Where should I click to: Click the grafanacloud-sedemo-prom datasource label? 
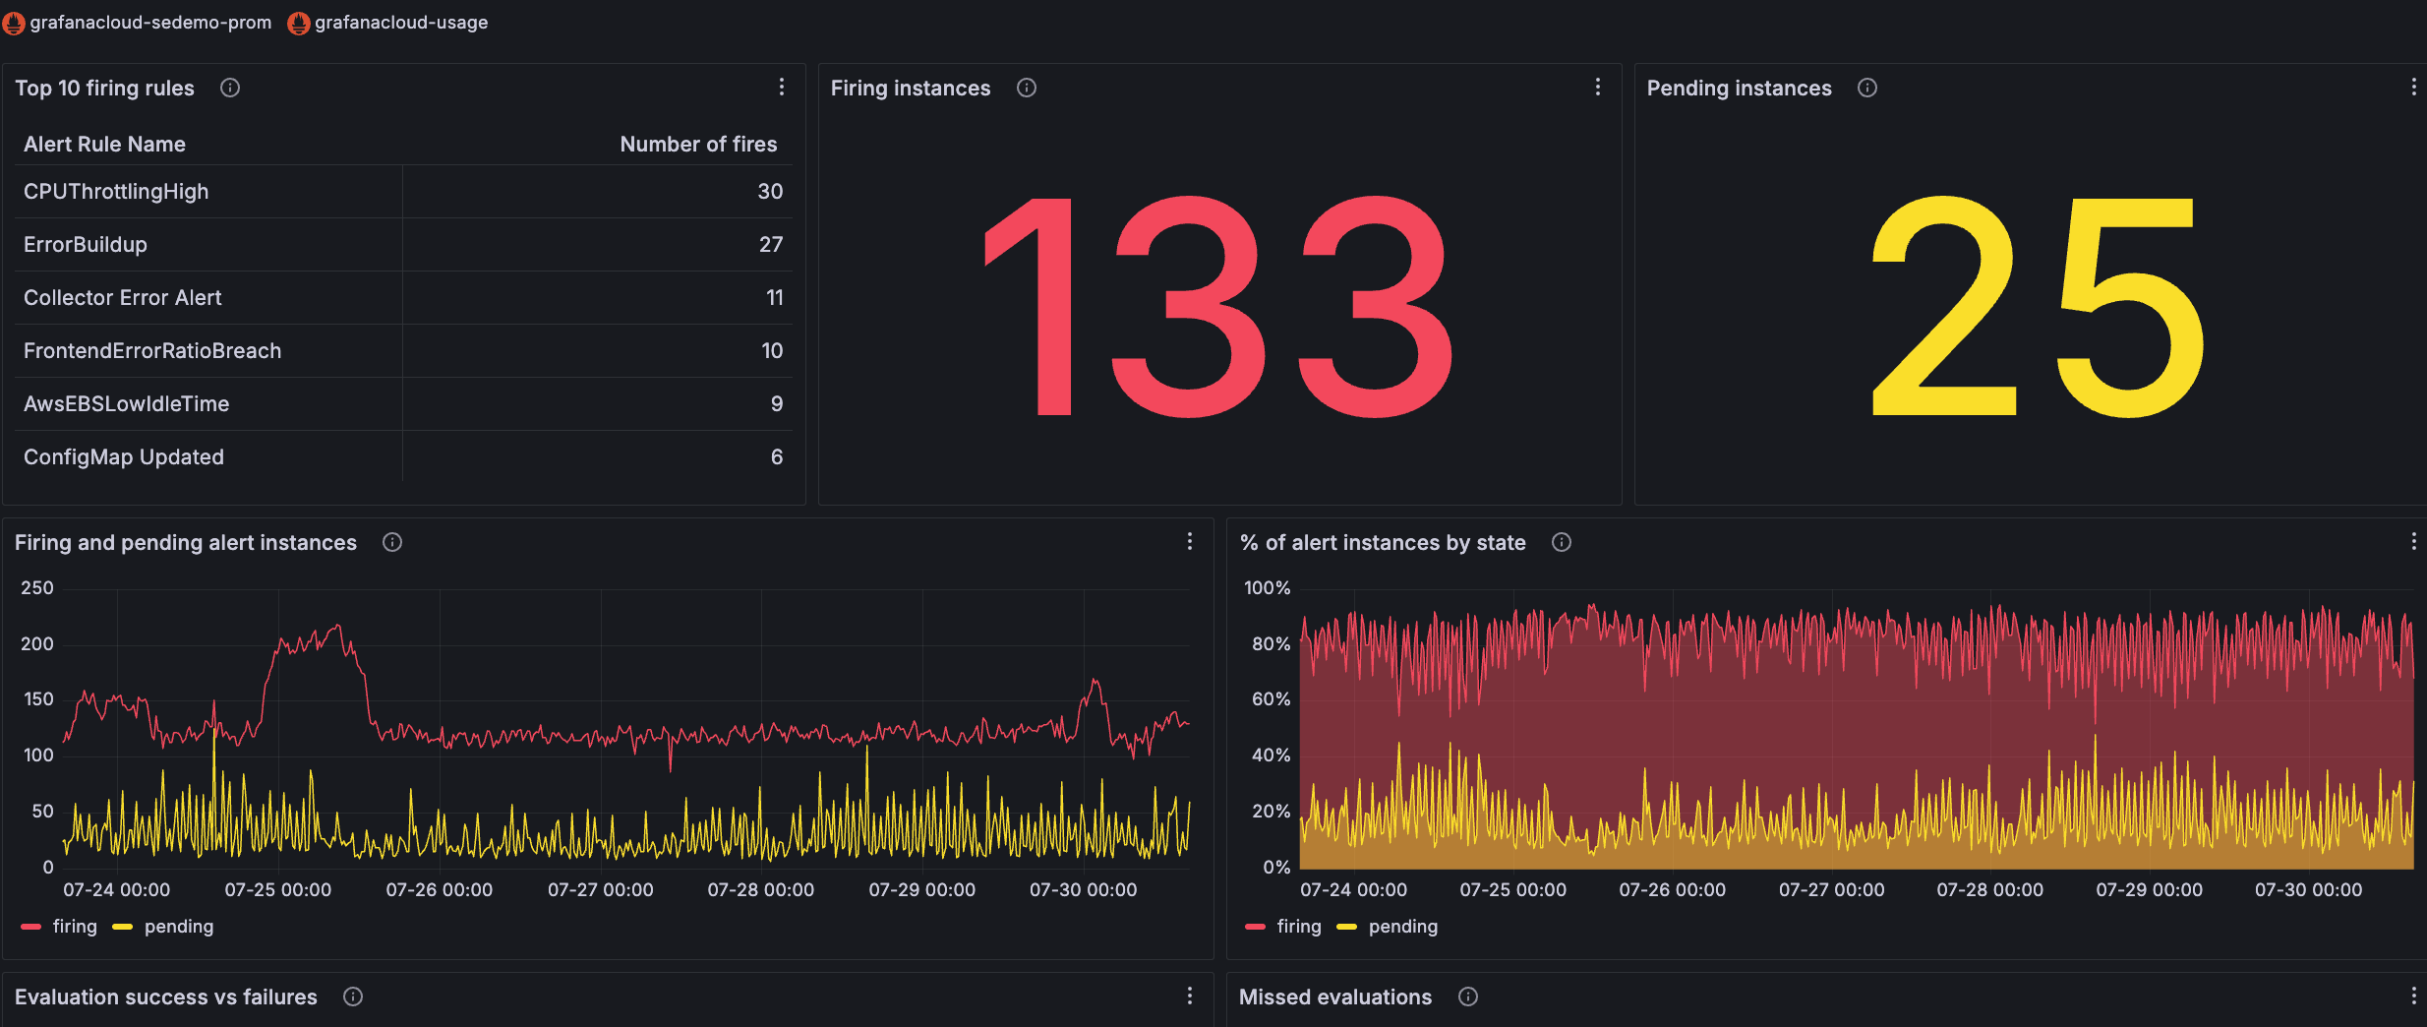pyautogui.click(x=152, y=22)
